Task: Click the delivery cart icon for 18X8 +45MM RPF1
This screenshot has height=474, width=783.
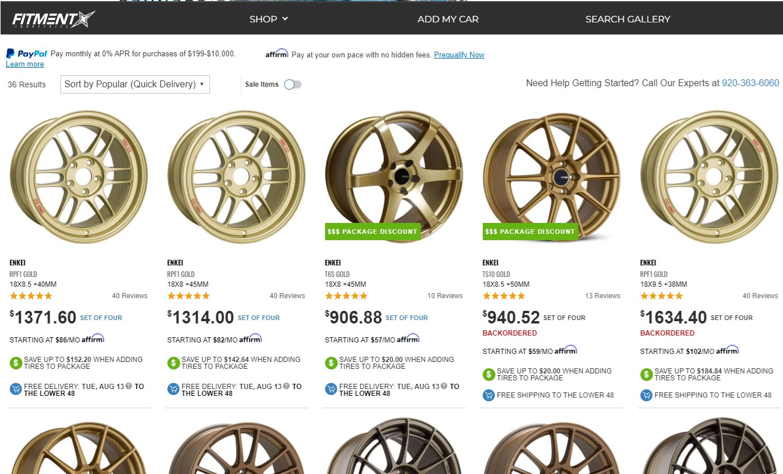Action: (174, 390)
